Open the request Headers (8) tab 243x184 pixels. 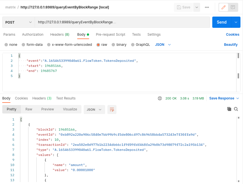coord(60,35)
